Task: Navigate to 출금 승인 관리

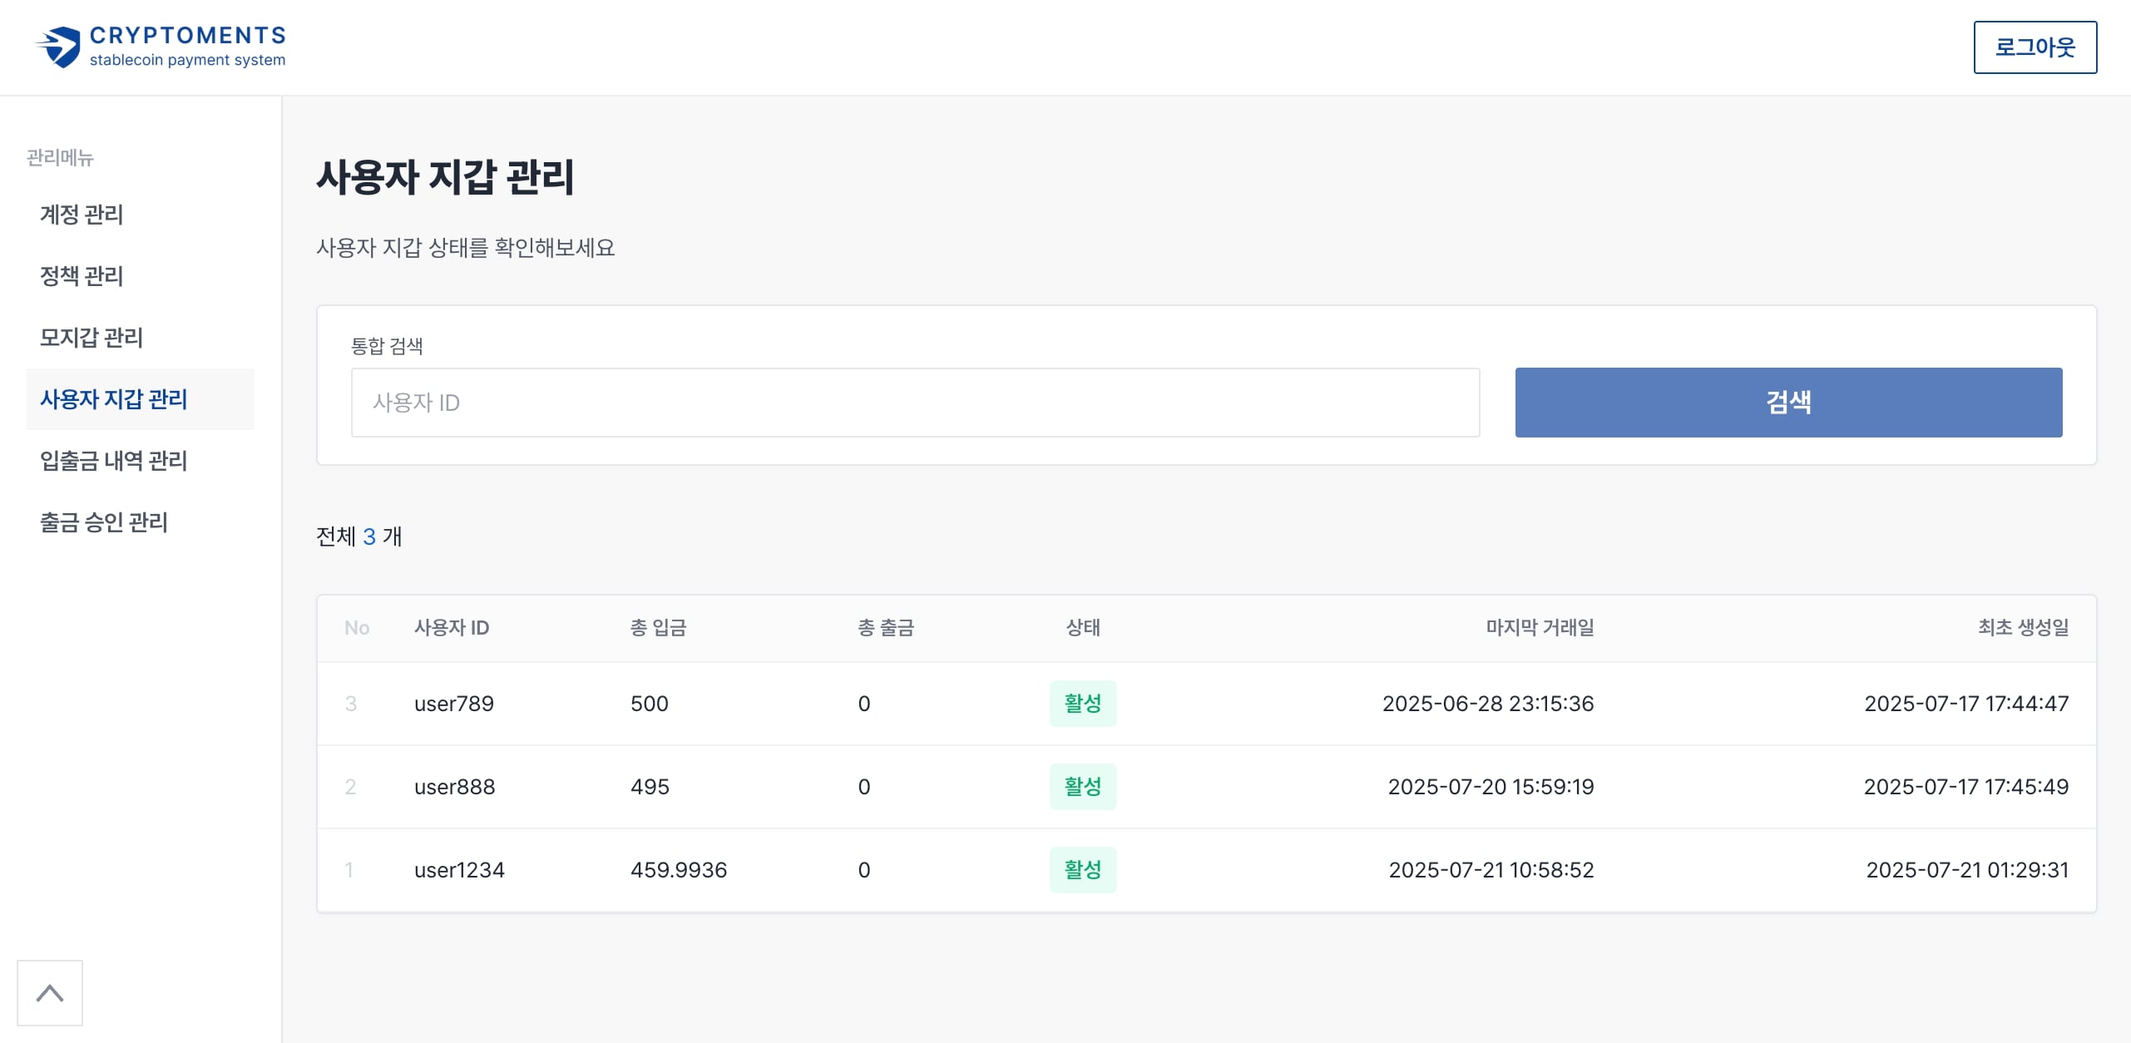Action: [x=104, y=522]
